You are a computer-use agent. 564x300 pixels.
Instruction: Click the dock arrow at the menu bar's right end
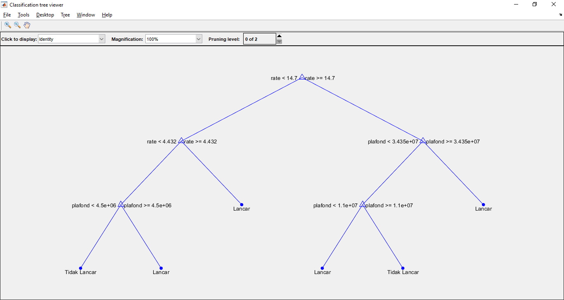tap(560, 15)
